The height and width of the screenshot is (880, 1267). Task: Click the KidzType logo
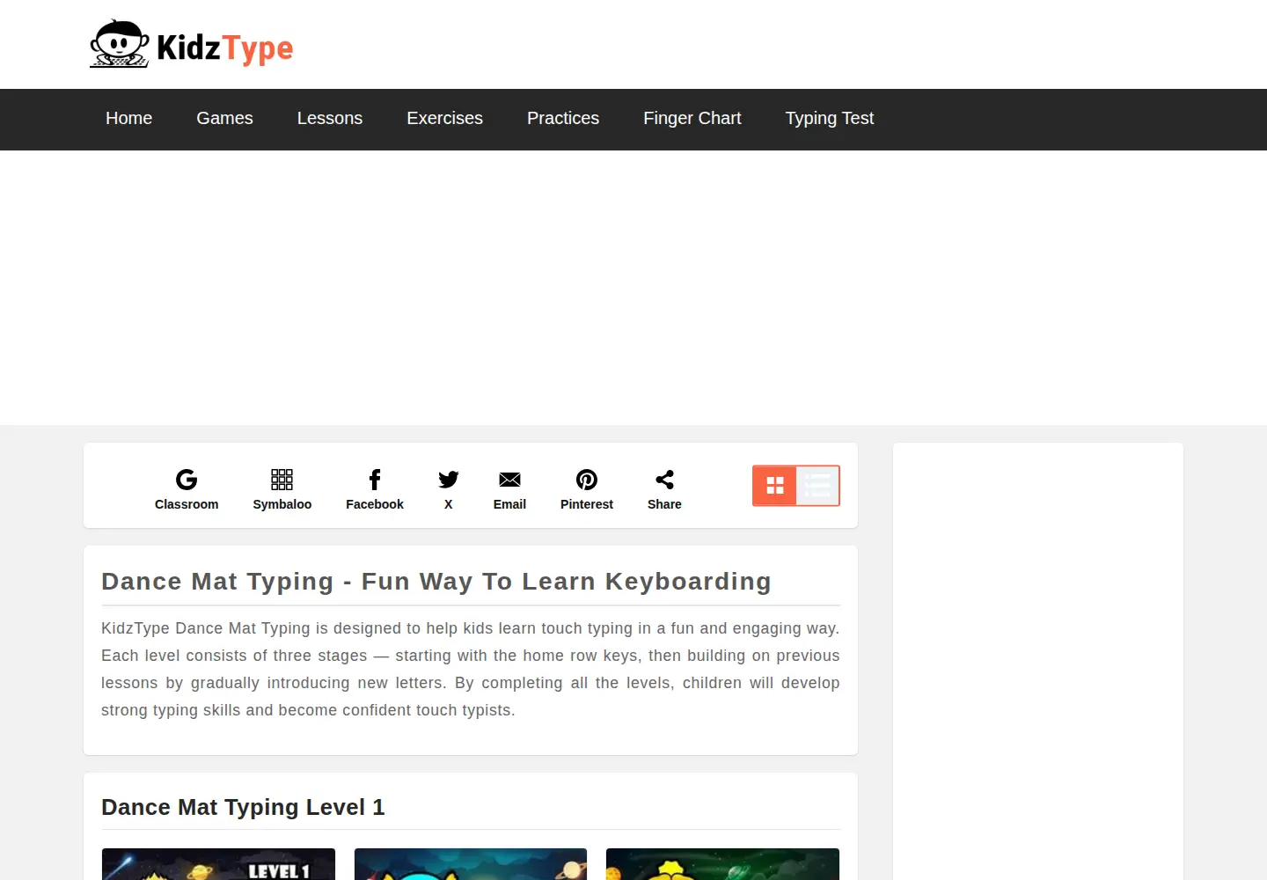pos(191,44)
